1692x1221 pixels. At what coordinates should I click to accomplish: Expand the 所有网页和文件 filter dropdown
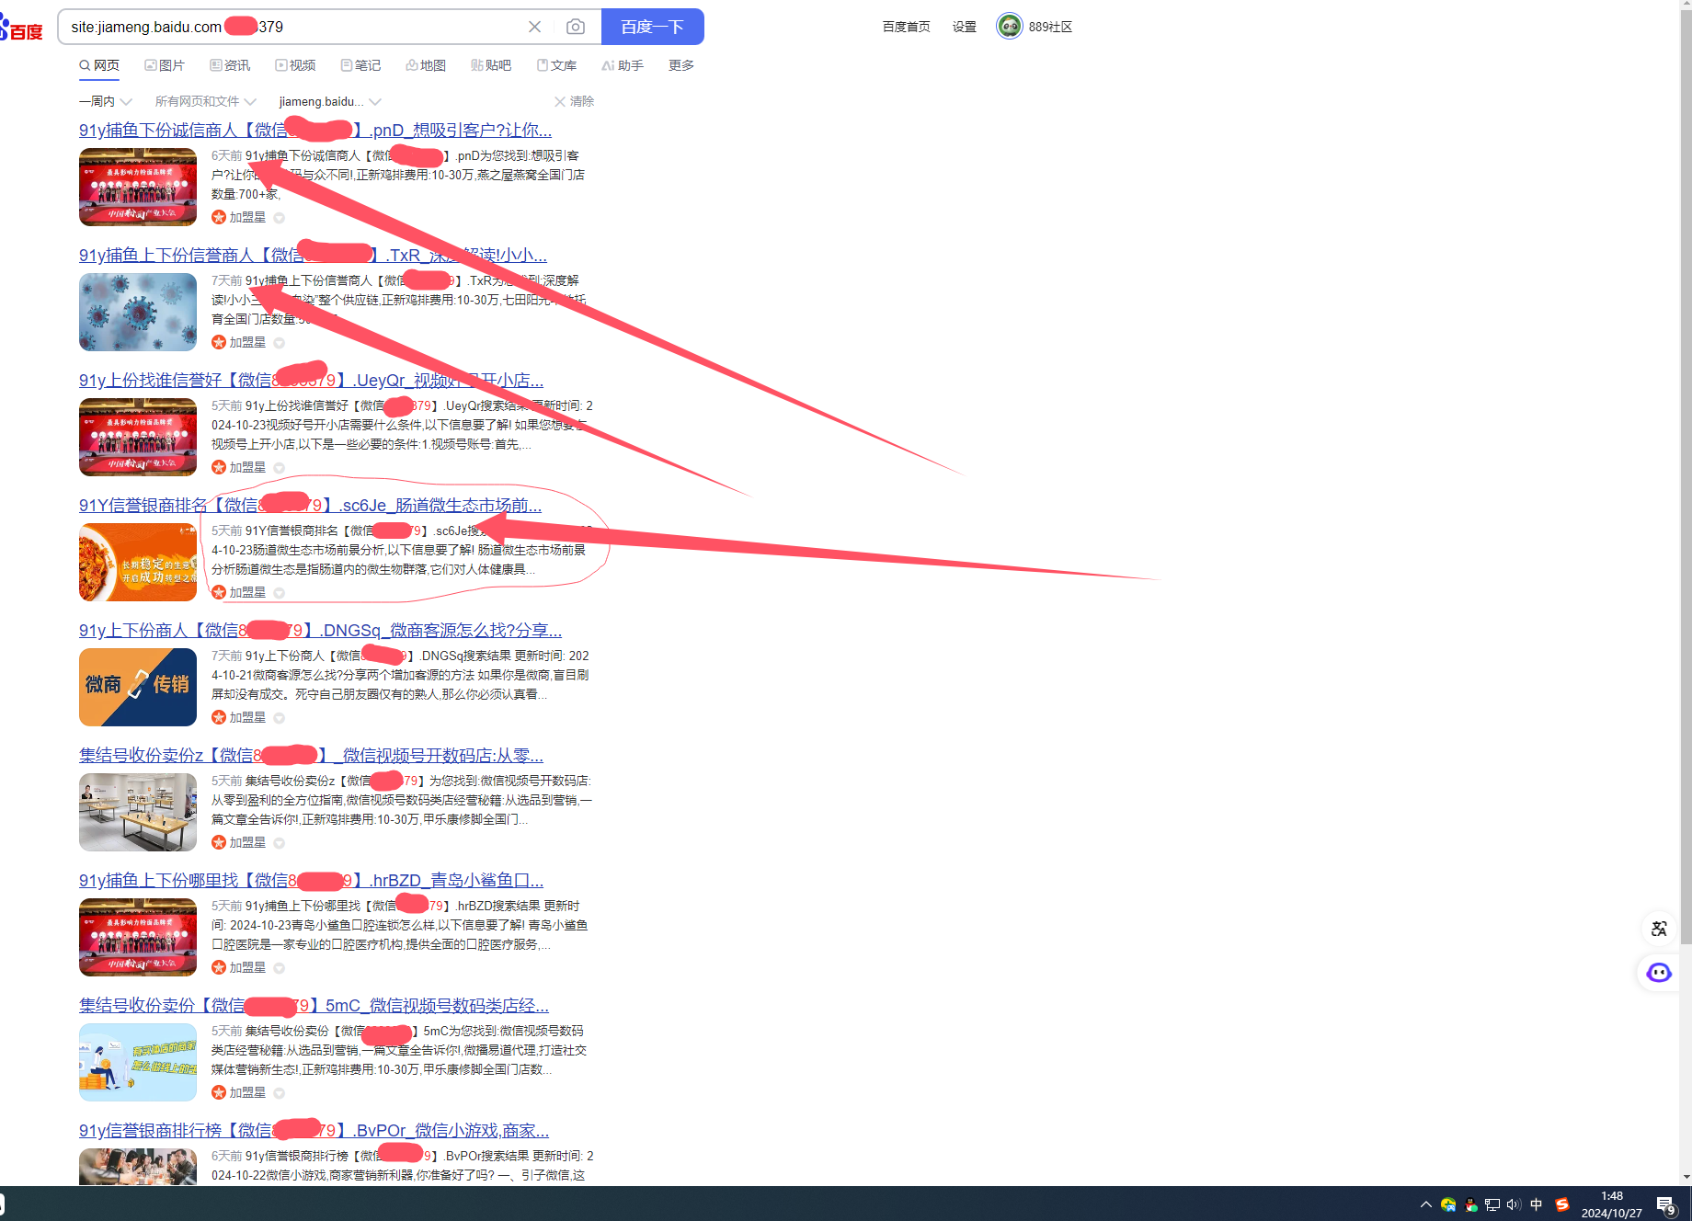[x=205, y=101]
